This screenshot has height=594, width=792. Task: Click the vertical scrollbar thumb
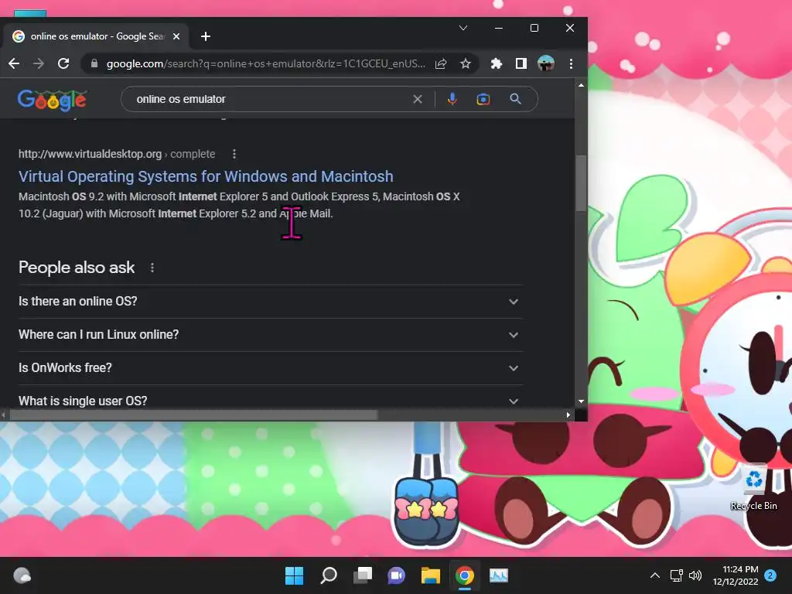tap(581, 183)
